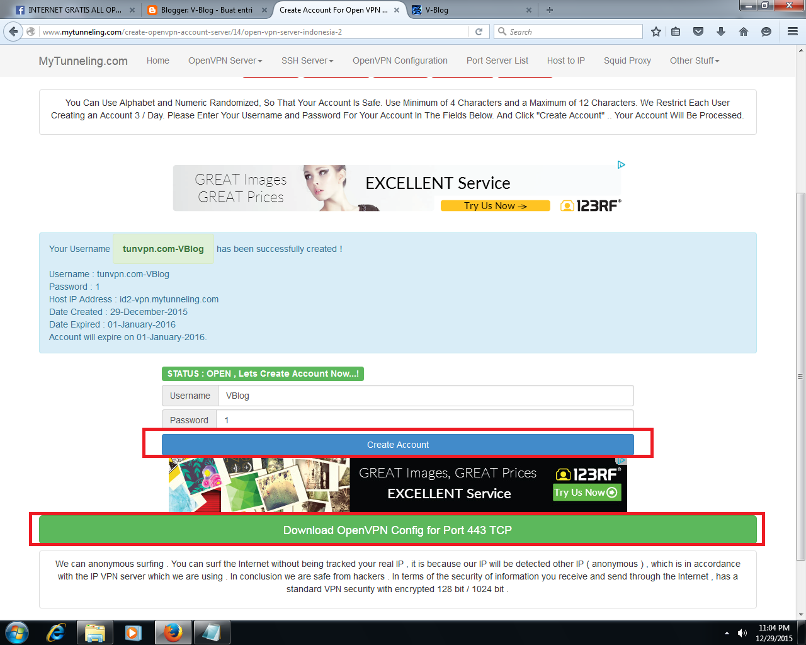Open a new tab with plus button

550,10
